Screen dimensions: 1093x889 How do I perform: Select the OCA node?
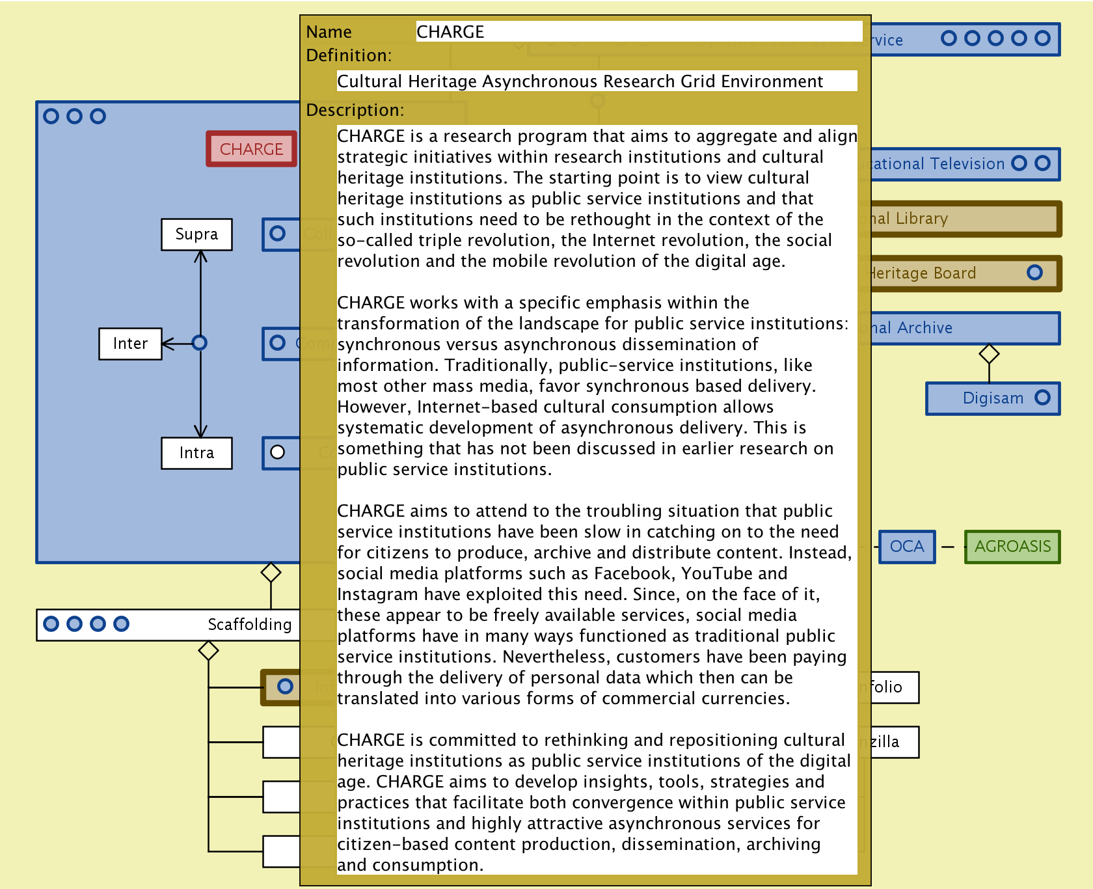click(x=906, y=547)
